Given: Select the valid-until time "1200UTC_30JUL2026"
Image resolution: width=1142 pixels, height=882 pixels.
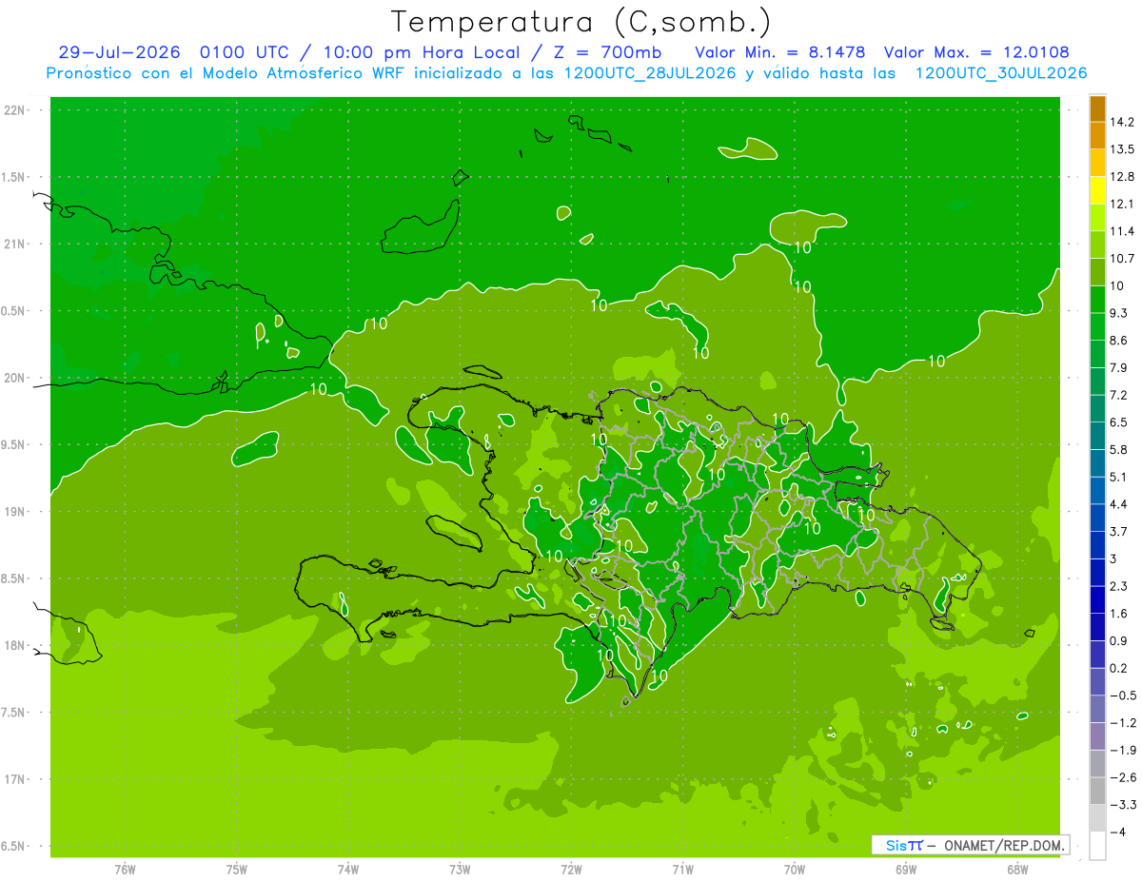Looking at the screenshot, I should click(1001, 73).
